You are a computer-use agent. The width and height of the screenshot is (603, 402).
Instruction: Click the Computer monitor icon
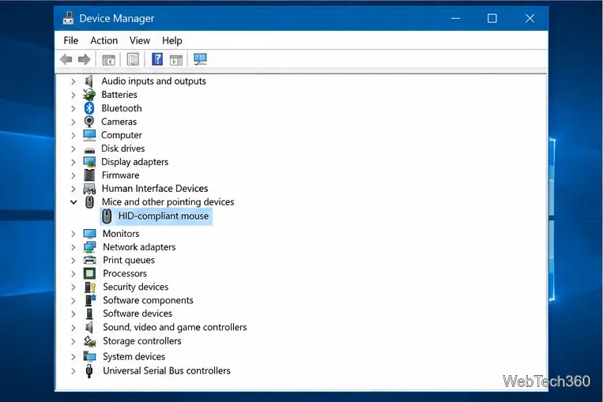coord(89,135)
